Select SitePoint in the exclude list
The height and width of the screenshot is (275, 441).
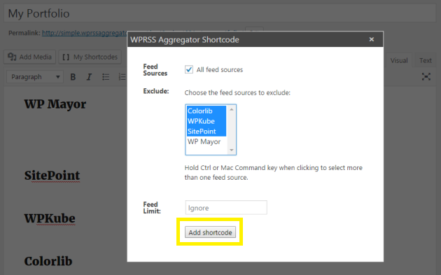pyautogui.click(x=206, y=132)
